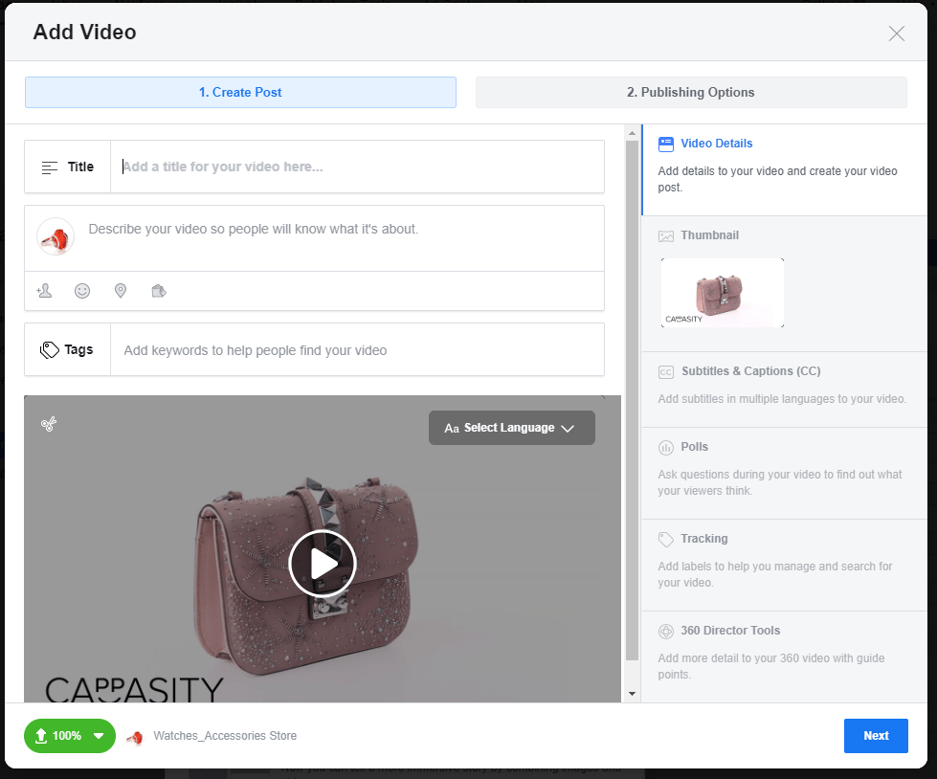Open the Select Language dropdown

point(511,428)
